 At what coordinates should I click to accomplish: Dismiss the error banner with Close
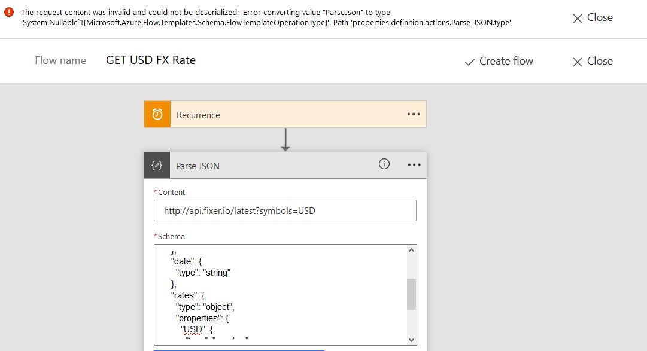coord(593,18)
